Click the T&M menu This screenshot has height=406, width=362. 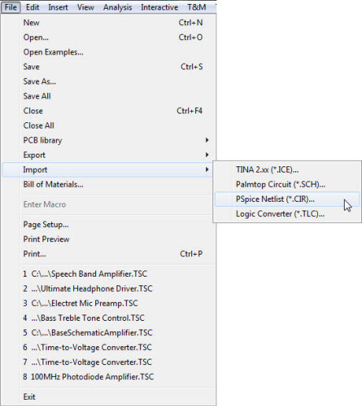[197, 7]
